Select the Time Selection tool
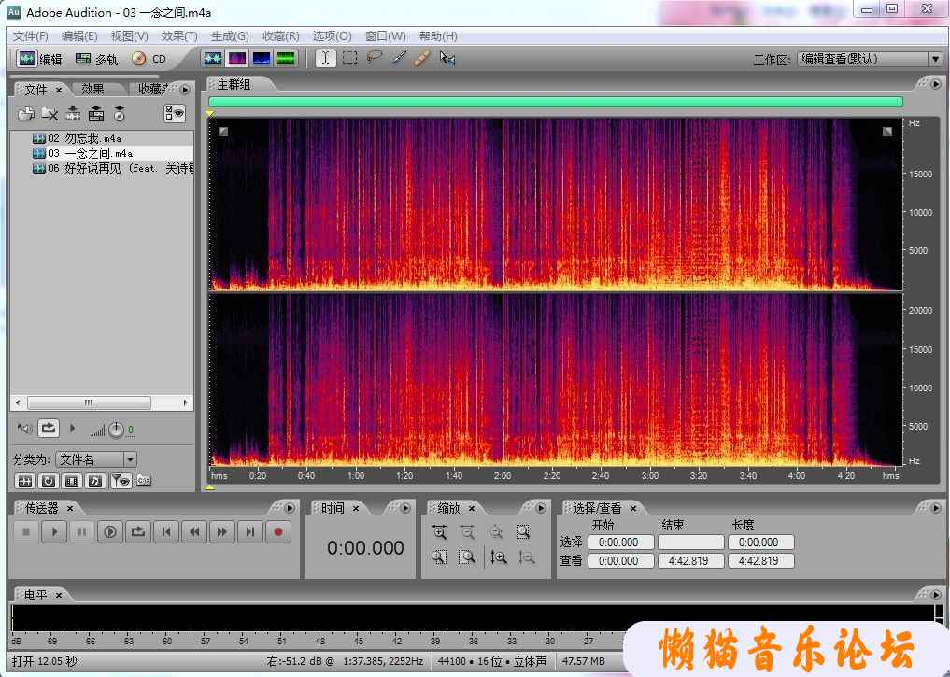 click(x=325, y=58)
